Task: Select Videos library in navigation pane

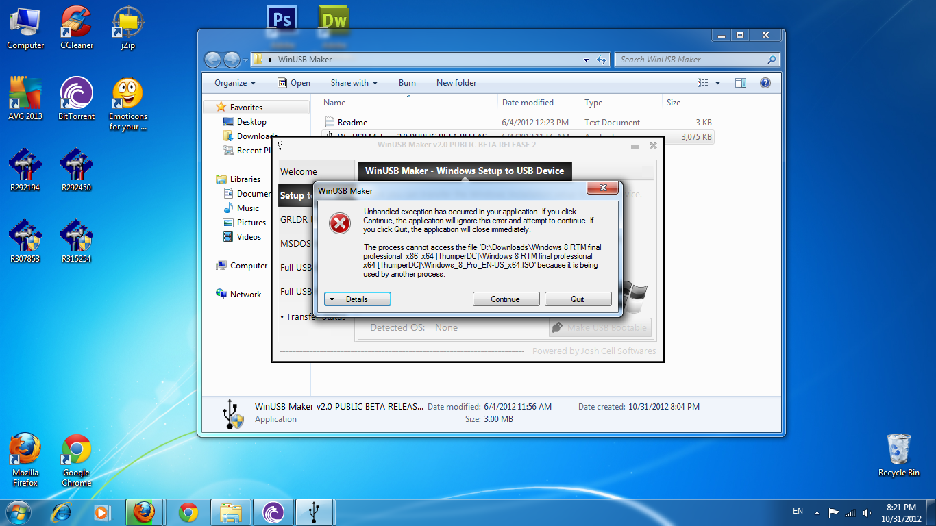Action: click(249, 237)
